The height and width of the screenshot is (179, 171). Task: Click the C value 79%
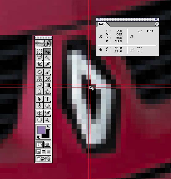coord(119,31)
